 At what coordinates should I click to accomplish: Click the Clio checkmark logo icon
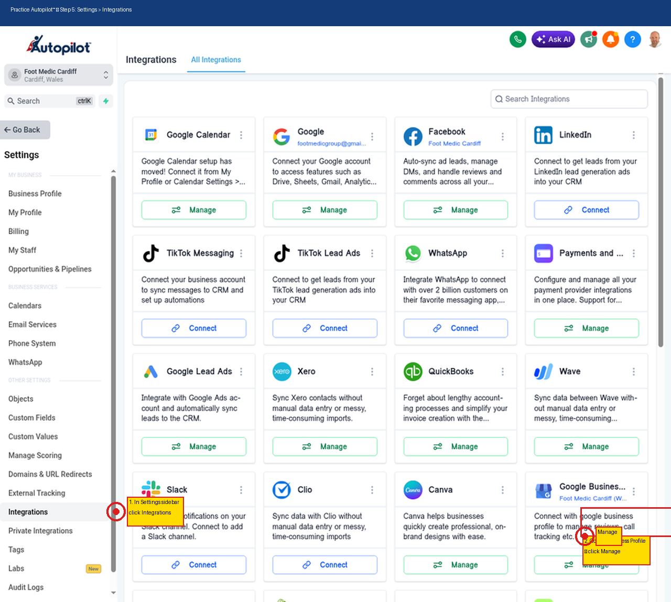point(282,490)
